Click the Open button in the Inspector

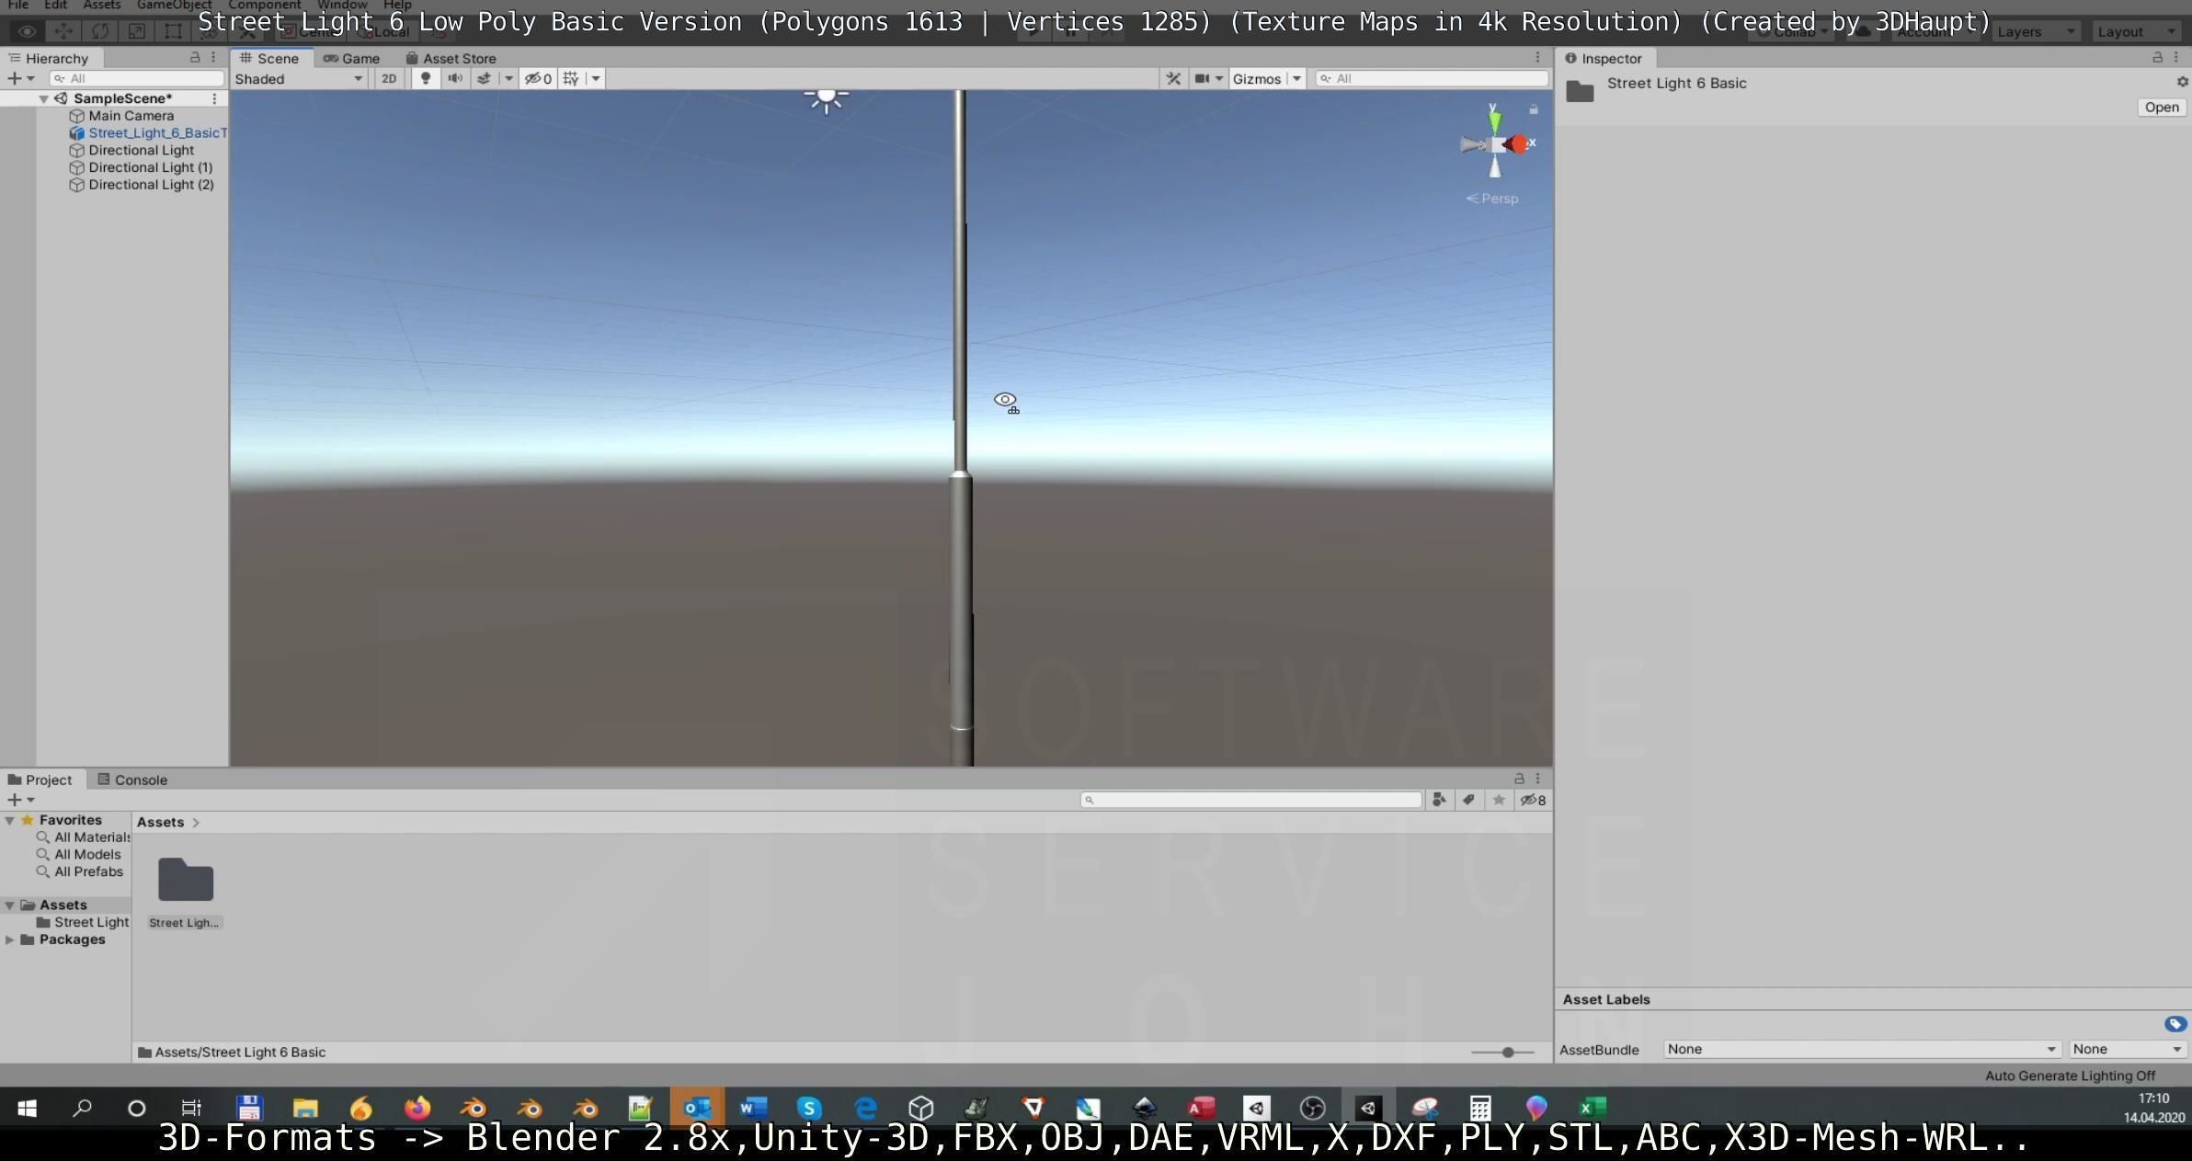[x=2162, y=108]
